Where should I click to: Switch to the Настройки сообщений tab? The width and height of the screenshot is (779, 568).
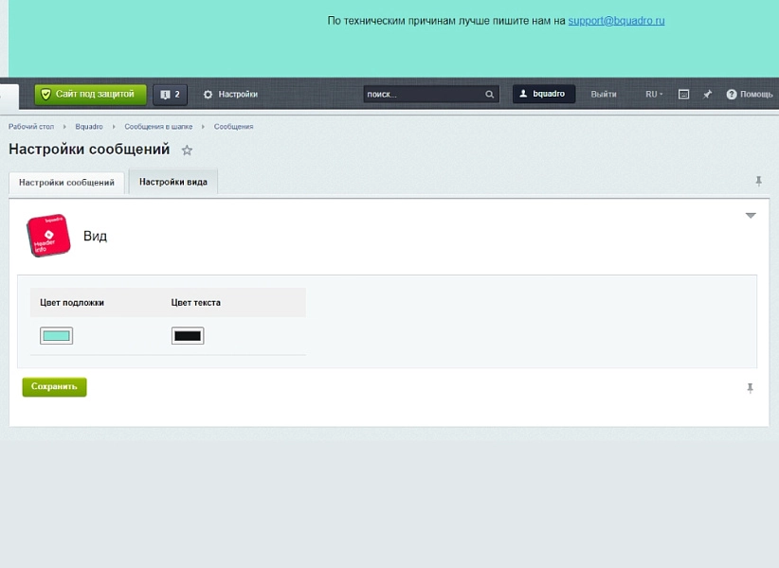pos(66,183)
